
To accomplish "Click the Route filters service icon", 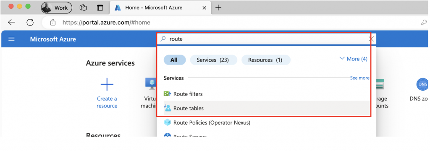I will pos(168,94).
